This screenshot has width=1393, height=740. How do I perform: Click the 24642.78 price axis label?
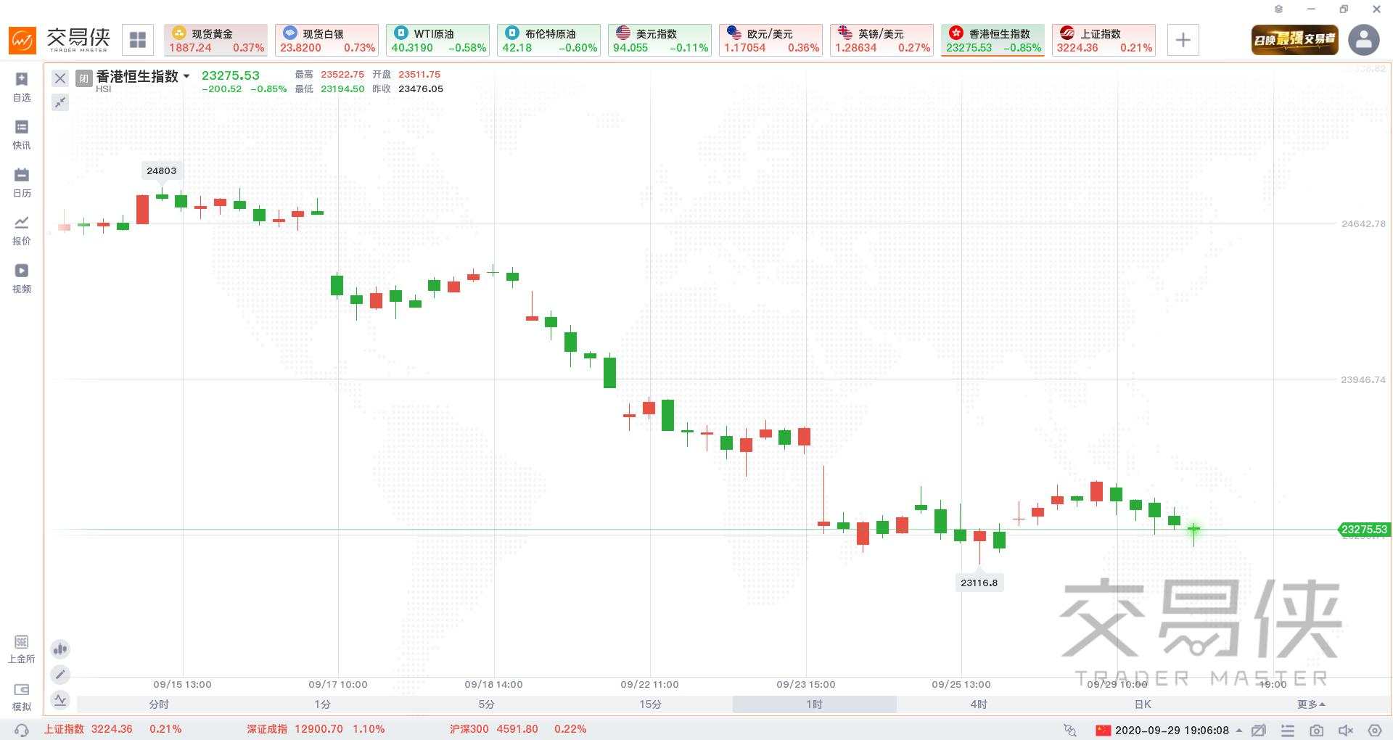[1363, 223]
